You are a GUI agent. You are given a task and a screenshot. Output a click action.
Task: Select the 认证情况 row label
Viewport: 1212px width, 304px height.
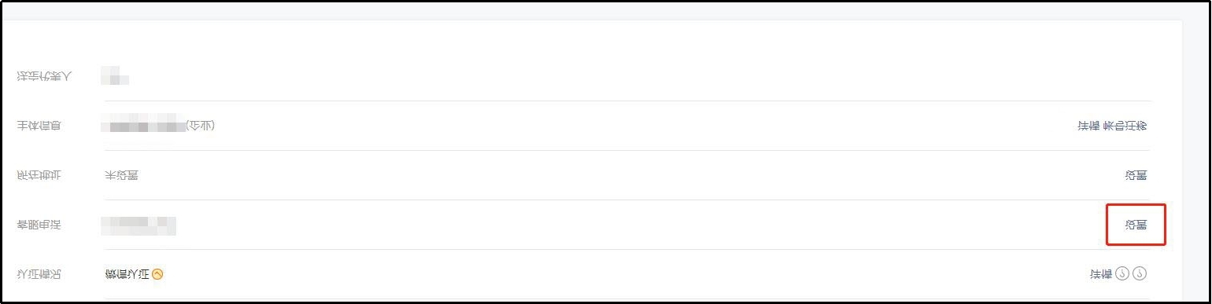(x=39, y=274)
